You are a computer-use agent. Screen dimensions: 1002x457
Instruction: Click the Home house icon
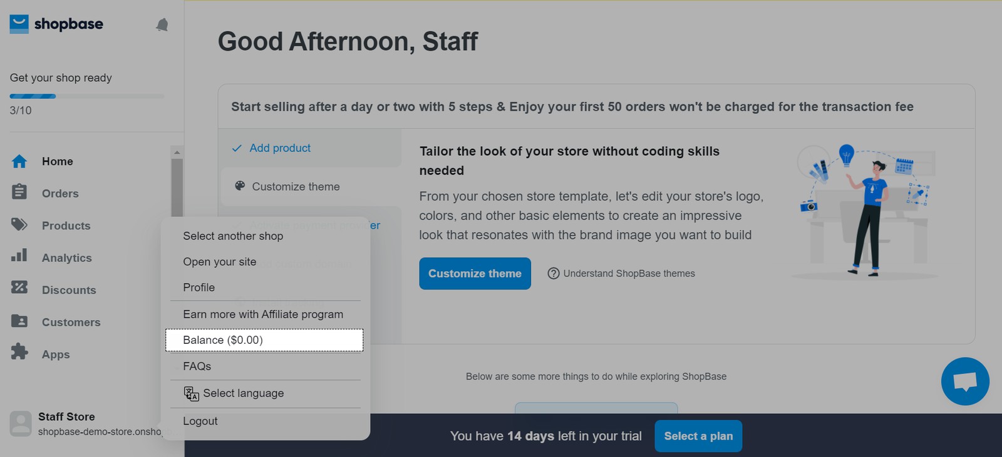19,161
